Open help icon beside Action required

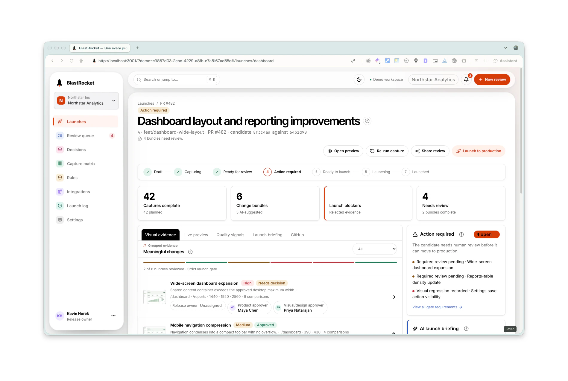(x=461, y=234)
